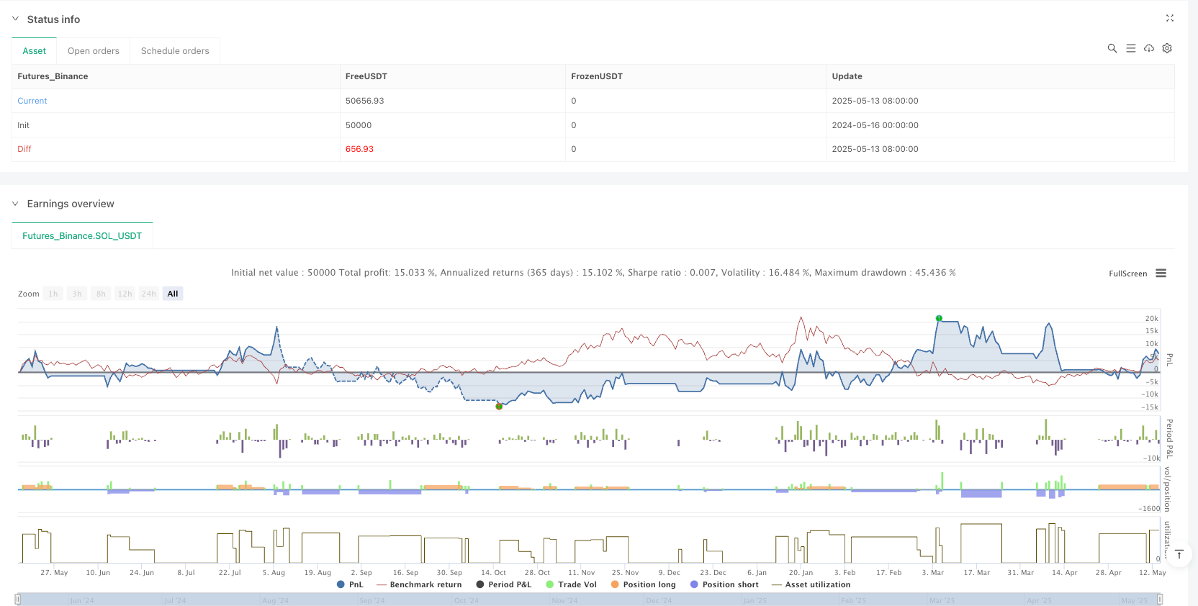Open the chart hamburger menu icon

click(1161, 273)
